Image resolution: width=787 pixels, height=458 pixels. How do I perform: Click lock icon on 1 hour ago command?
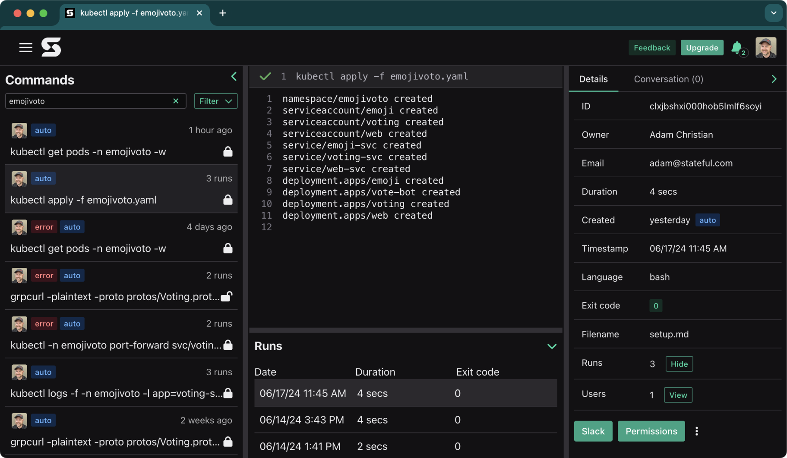click(228, 151)
